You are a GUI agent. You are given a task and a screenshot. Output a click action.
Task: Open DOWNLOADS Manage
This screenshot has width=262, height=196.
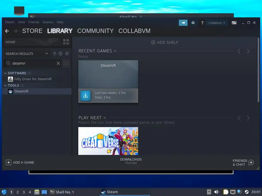point(131,161)
